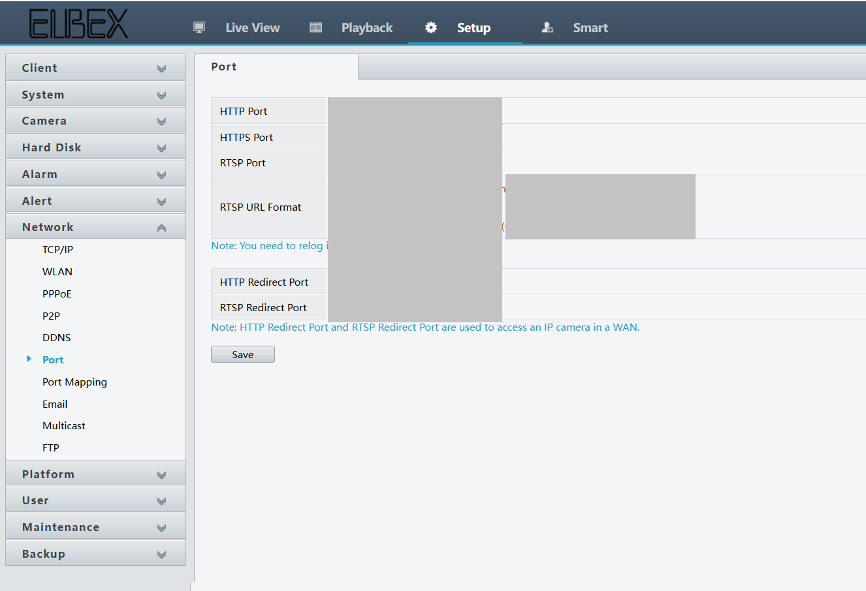The image size is (866, 591).
Task: Open the WLAN settings
Action: tap(57, 271)
